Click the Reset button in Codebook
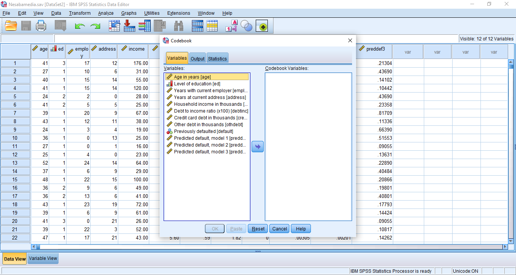This screenshot has height=275, width=516. point(258,229)
